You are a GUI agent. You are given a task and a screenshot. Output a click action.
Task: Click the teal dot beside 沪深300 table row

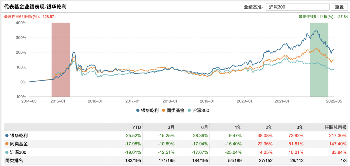click(x=7, y=152)
